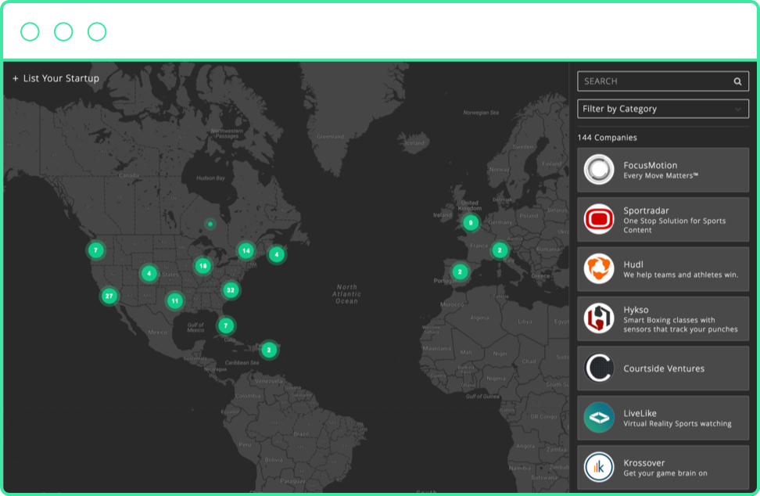Select the LiveLike company name

point(640,413)
